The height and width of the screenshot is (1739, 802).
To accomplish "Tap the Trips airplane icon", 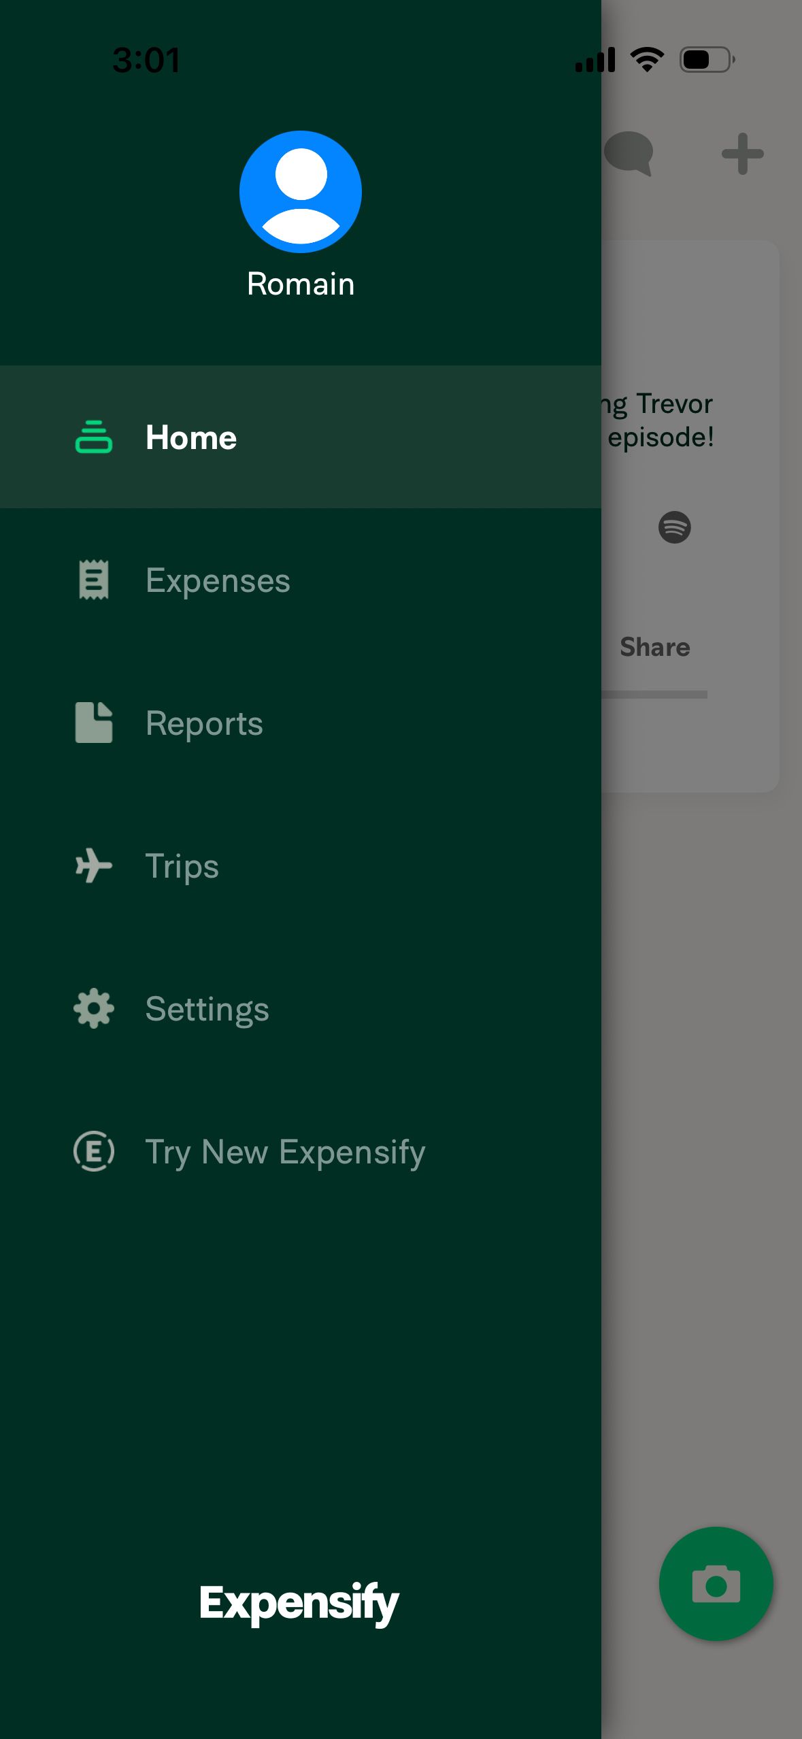I will [x=94, y=866].
